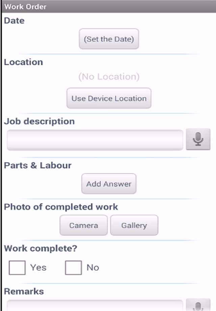216x311 pixels.
Task: Click the Parts & Labour heading
Action: 37,165
